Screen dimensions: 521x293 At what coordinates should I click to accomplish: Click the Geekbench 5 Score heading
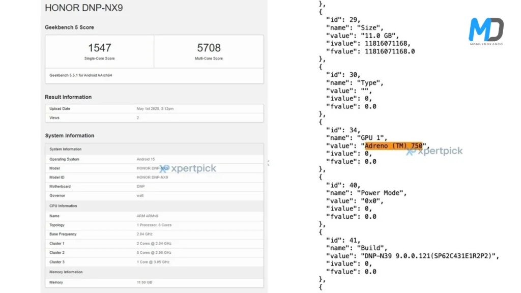pyautogui.click(x=69, y=27)
